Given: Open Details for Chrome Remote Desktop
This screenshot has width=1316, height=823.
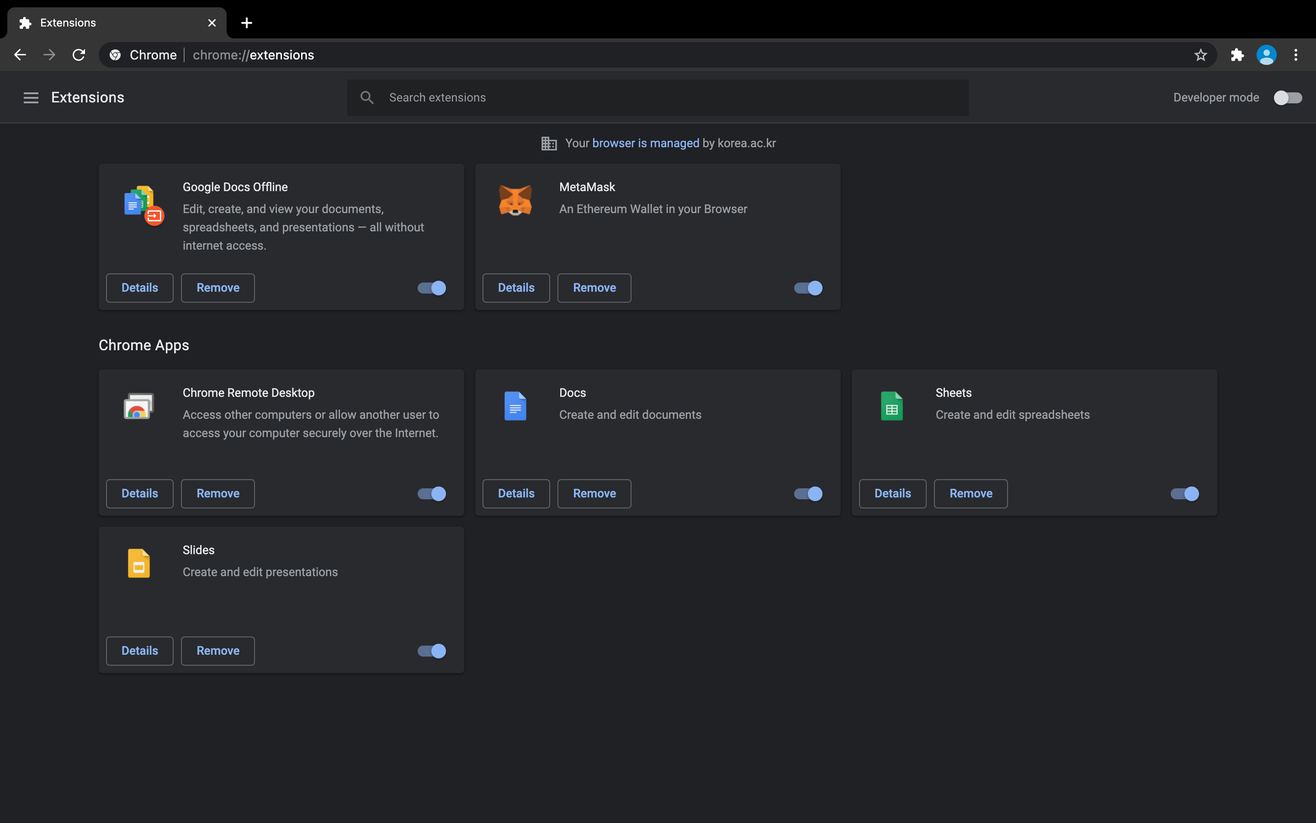Looking at the screenshot, I should tap(139, 494).
